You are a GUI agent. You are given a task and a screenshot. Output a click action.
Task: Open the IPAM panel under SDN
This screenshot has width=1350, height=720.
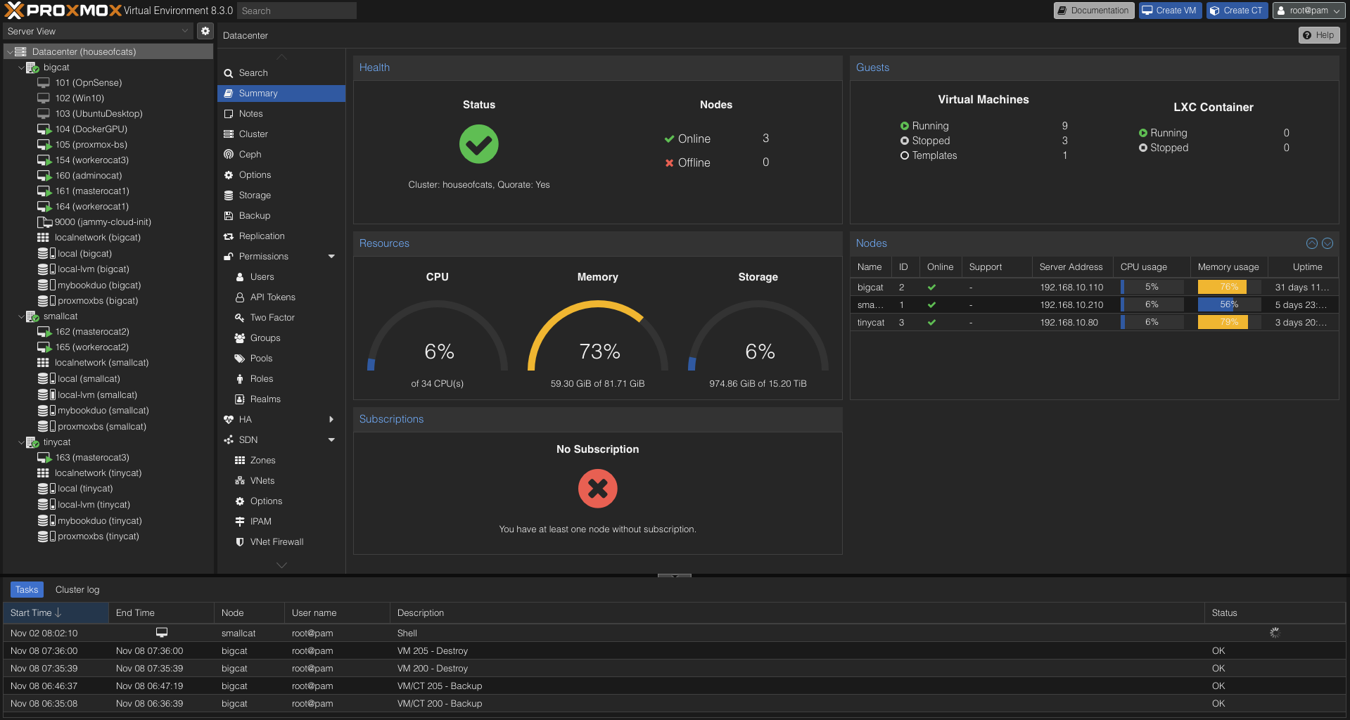coord(260,521)
